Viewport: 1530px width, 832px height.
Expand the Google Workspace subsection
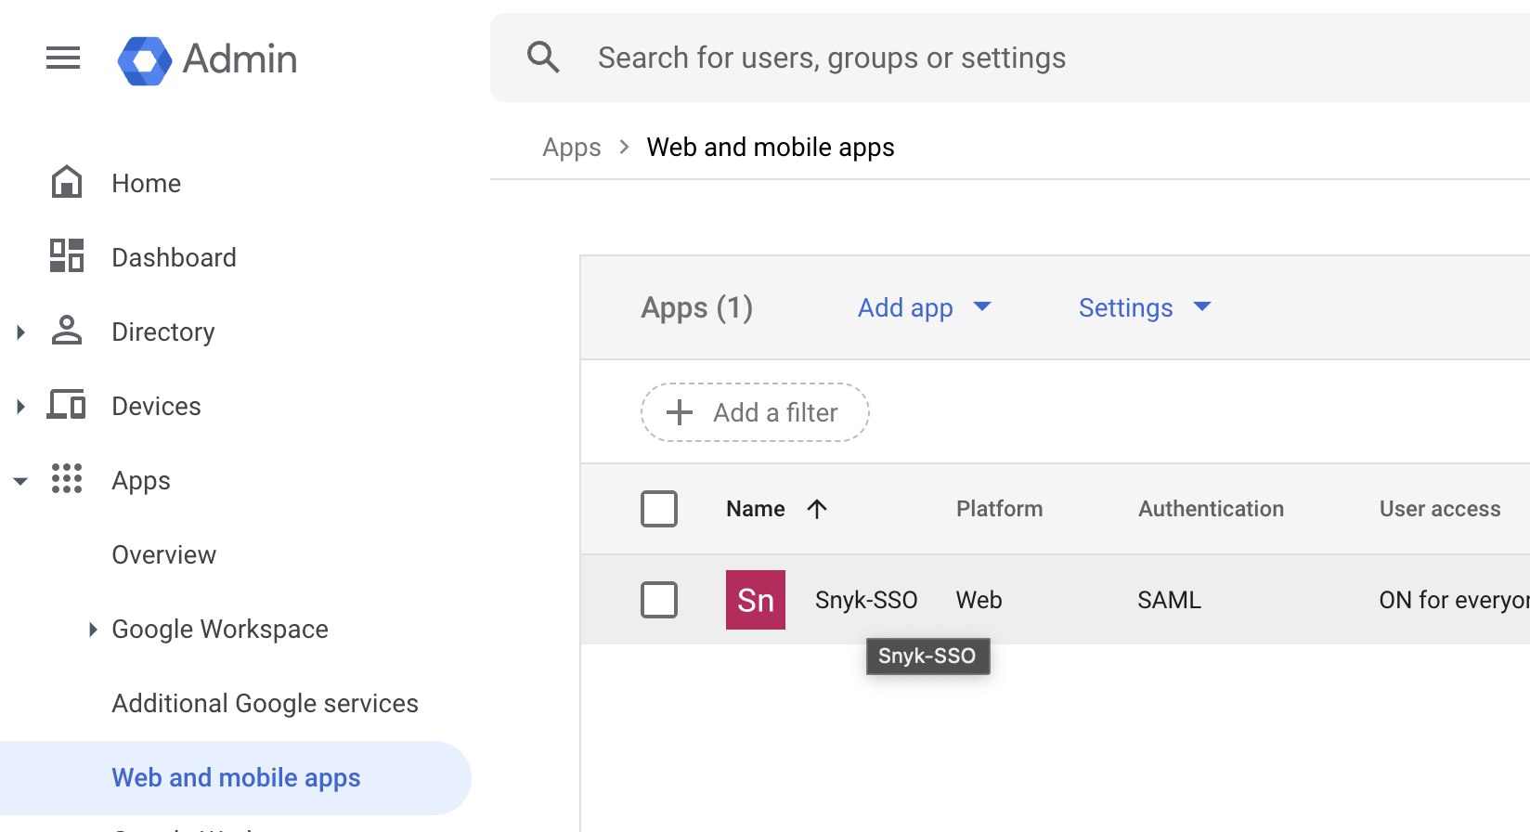pyautogui.click(x=93, y=629)
